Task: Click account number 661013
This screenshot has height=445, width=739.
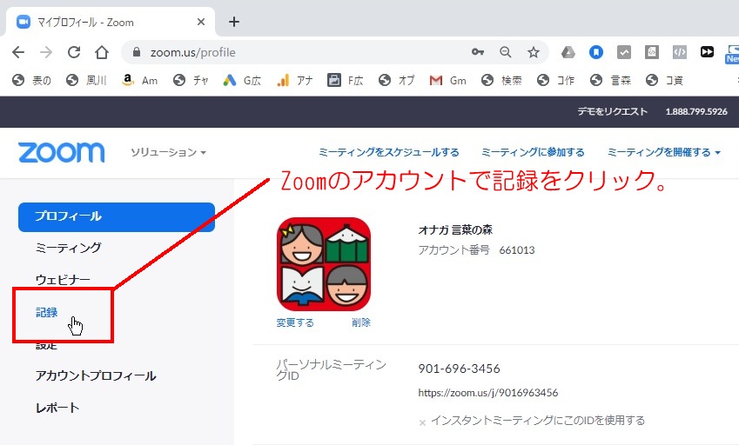Action: [517, 249]
